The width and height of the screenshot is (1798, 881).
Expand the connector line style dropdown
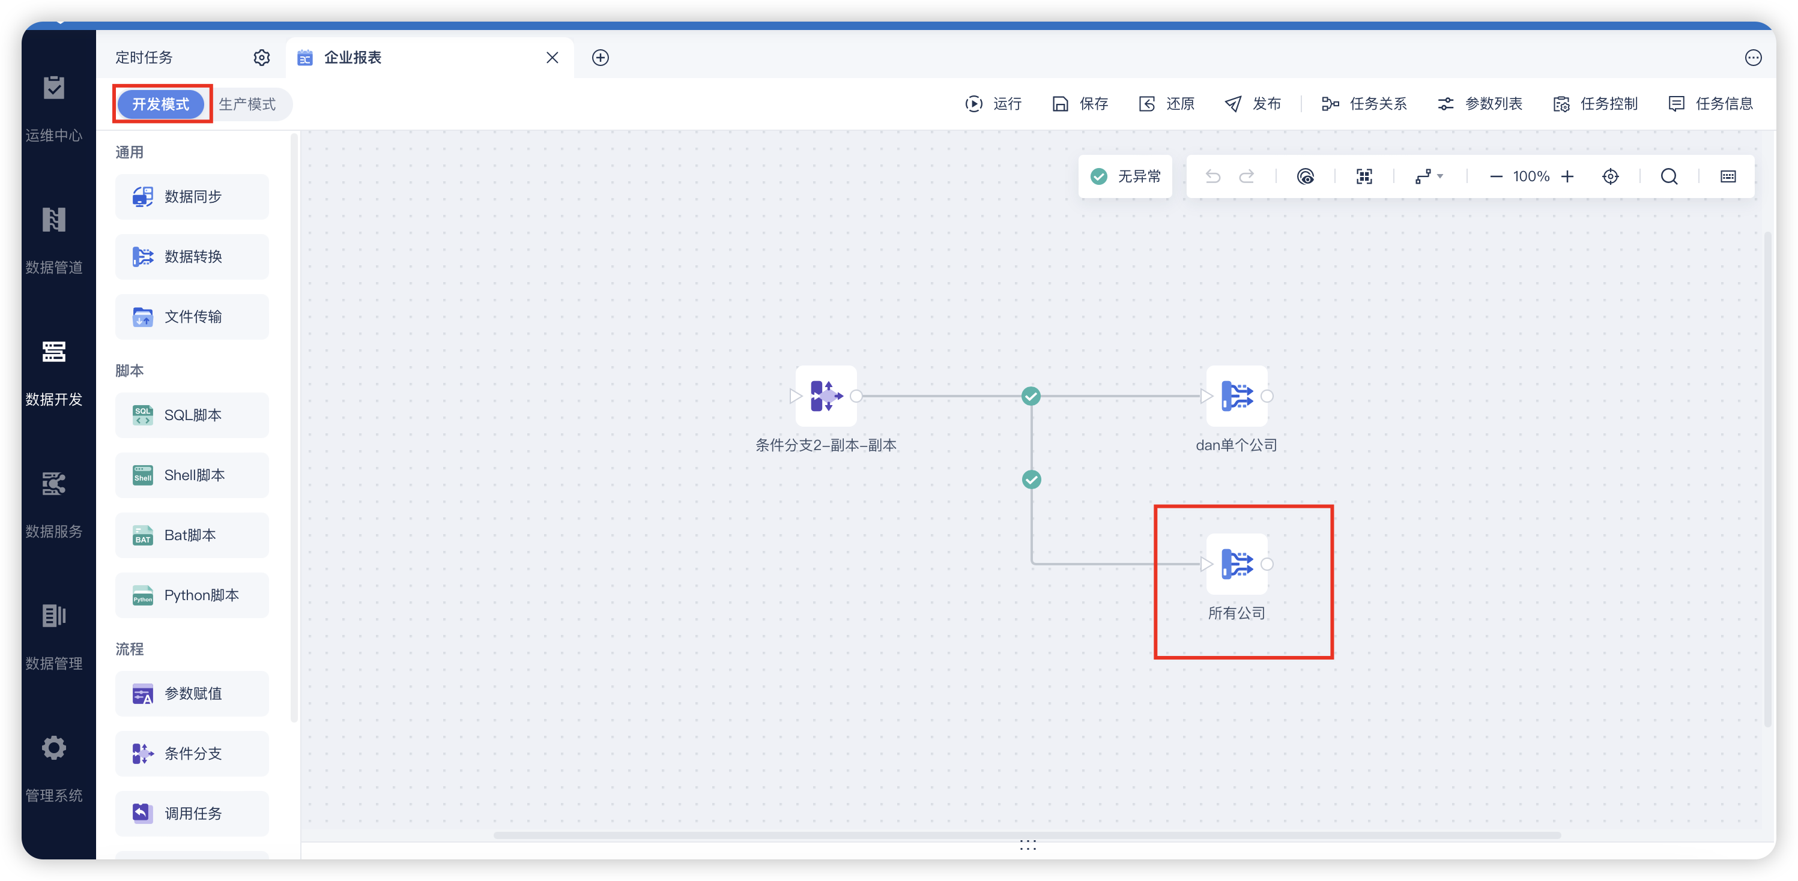[x=1429, y=176]
